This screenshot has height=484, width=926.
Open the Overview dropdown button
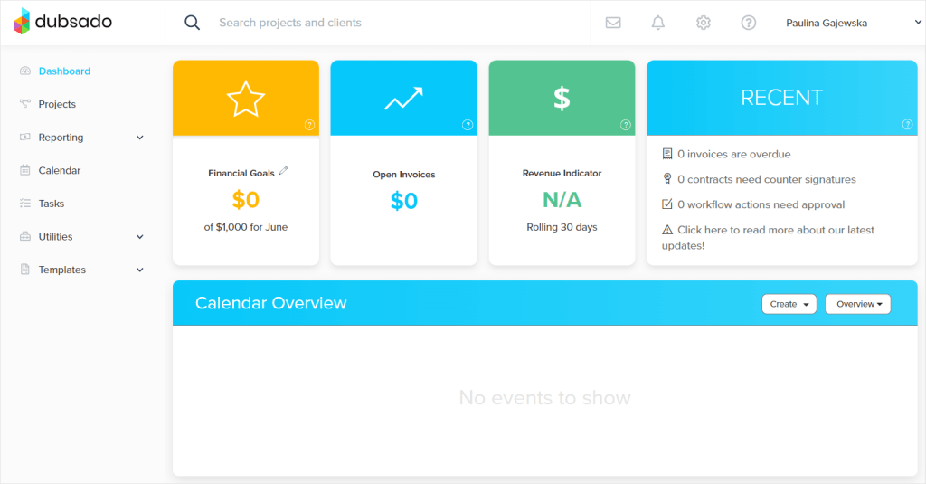(x=858, y=304)
